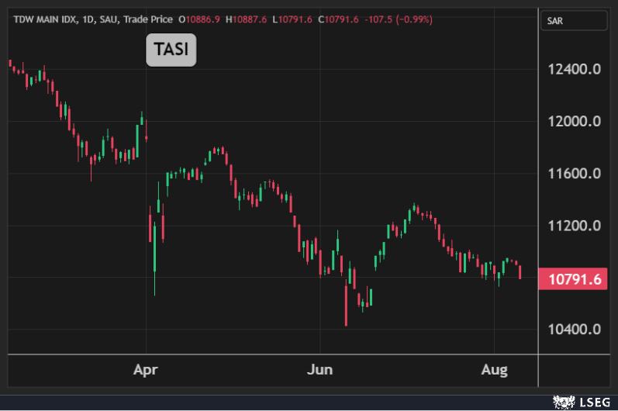This screenshot has height=411, width=618.
Task: Click the 10400.0 price axis label
Action: coord(575,329)
